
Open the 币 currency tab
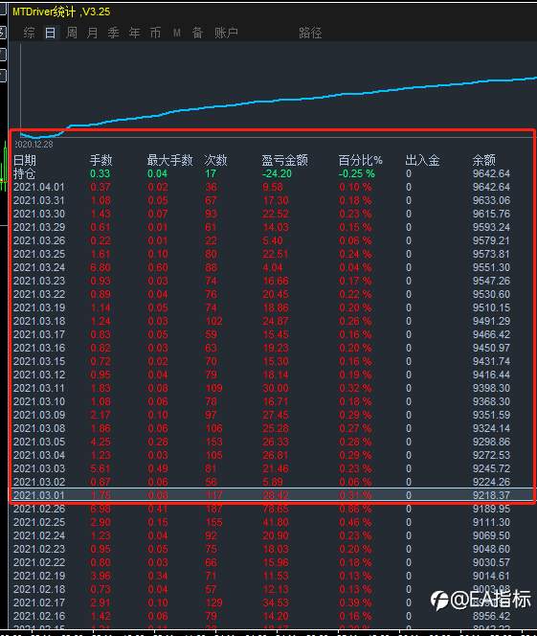click(x=156, y=33)
